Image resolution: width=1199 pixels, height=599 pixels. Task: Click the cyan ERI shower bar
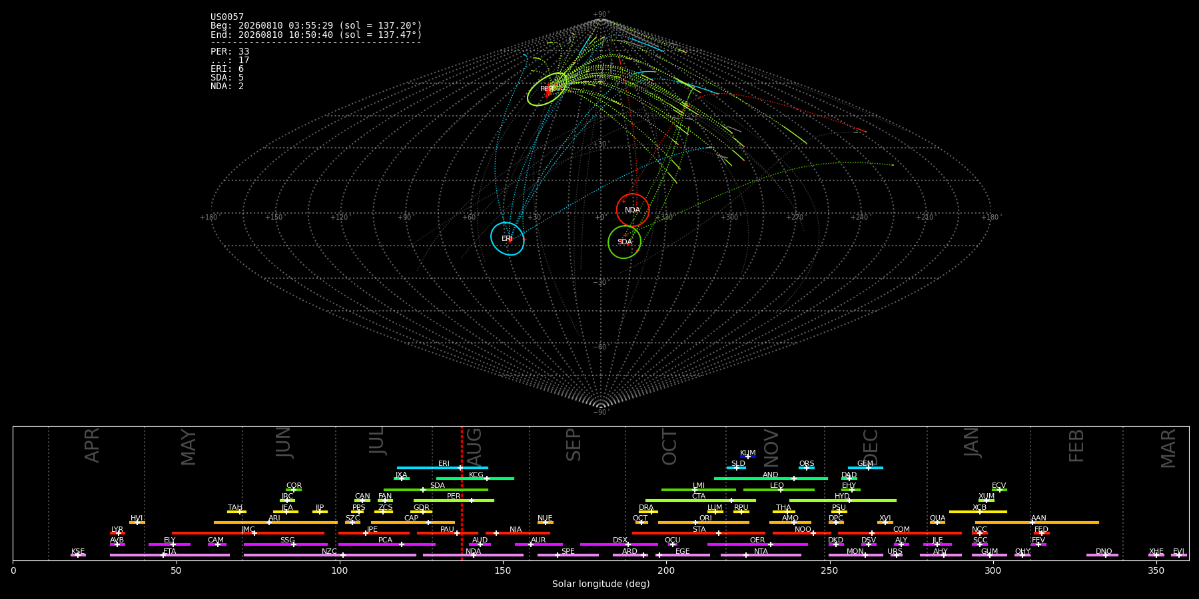[x=442, y=468]
